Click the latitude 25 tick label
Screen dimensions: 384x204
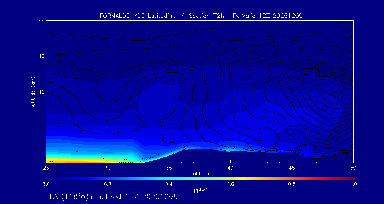coord(46,168)
